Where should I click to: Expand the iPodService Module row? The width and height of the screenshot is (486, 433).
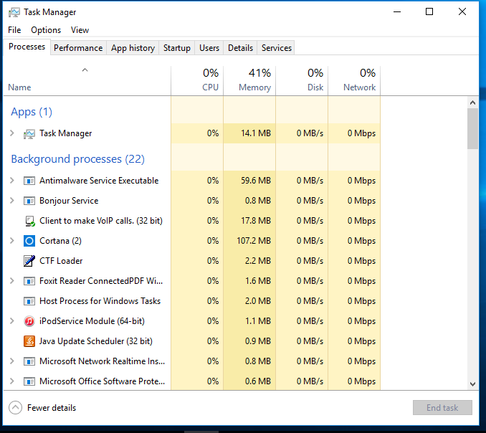tap(12, 320)
